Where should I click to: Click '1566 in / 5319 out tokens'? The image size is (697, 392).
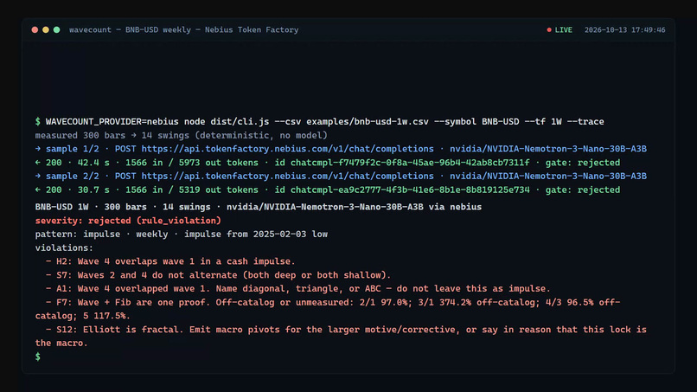pos(192,190)
